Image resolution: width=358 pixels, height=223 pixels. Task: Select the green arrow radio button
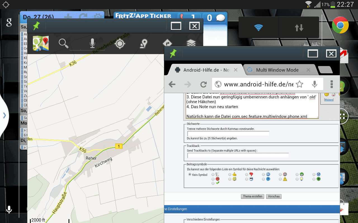314,179
